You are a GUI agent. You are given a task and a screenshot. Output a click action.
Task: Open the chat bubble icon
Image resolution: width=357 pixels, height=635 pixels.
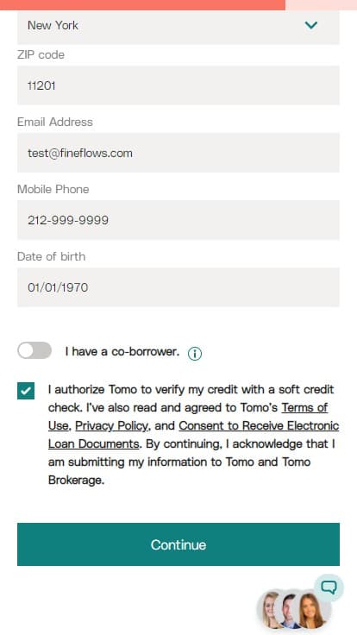(x=329, y=587)
